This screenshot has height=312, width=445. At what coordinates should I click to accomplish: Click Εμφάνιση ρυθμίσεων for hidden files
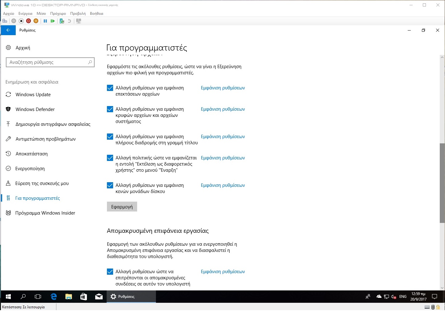pos(223,109)
